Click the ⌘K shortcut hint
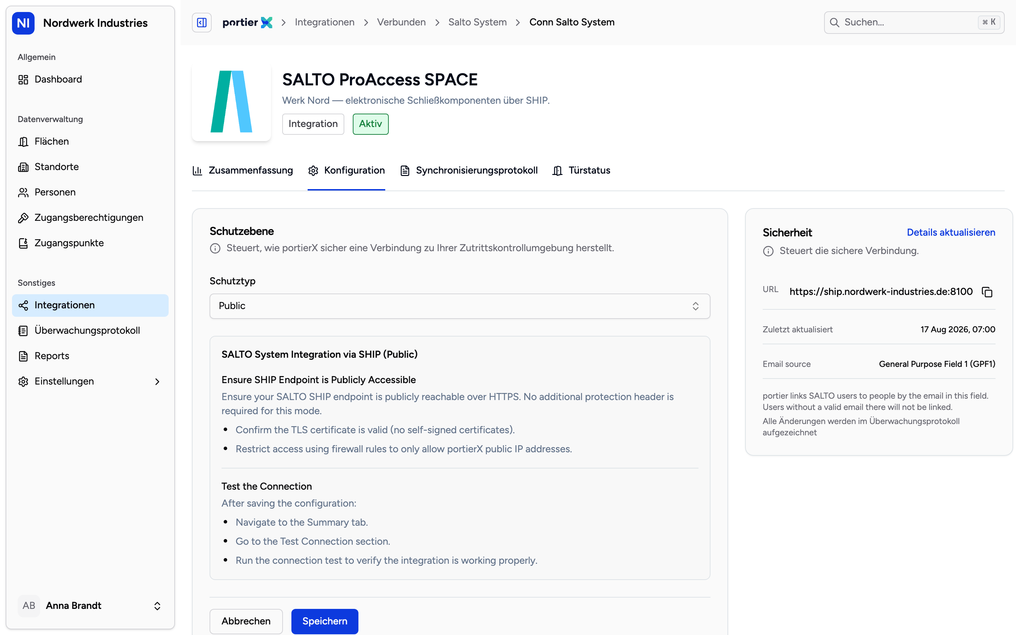The image size is (1016, 635). tap(989, 22)
